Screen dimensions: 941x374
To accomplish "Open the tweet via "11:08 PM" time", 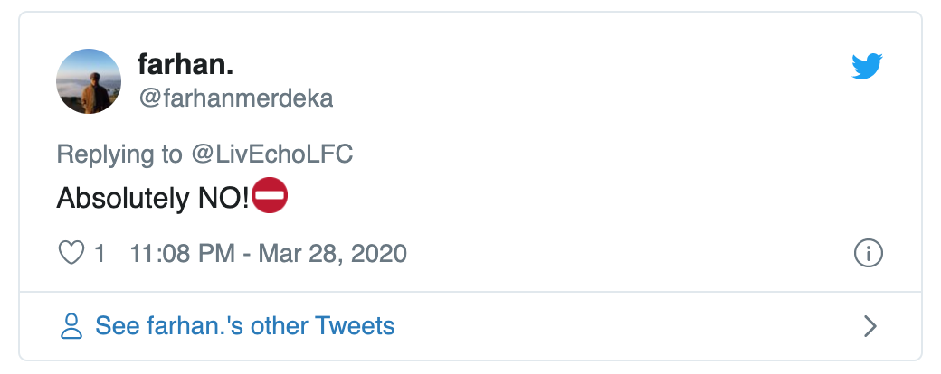I will [184, 253].
